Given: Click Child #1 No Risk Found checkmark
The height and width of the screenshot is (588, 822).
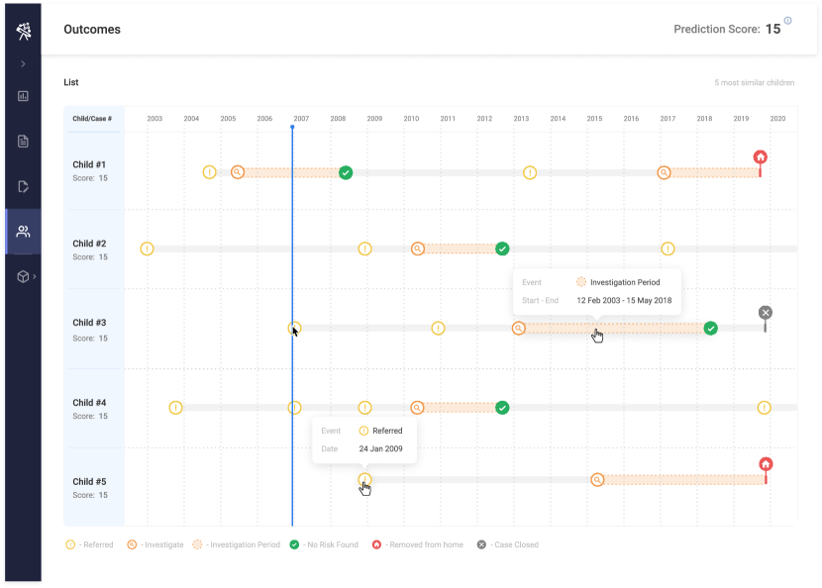Looking at the screenshot, I should (x=345, y=172).
